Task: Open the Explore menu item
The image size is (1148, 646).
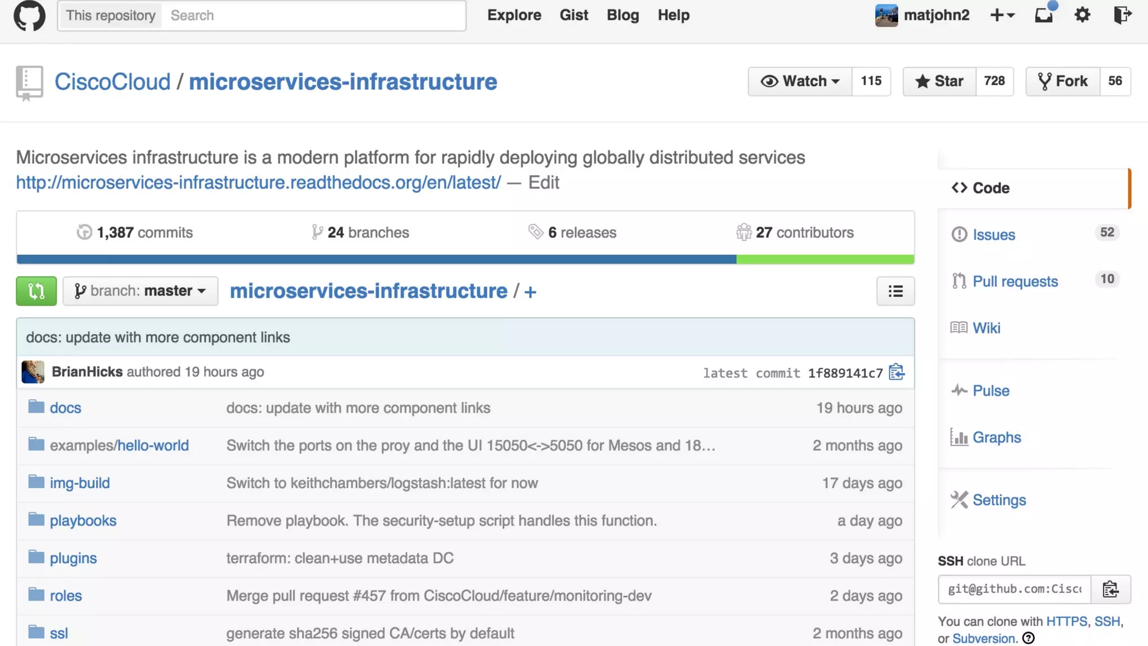Action: coord(514,15)
